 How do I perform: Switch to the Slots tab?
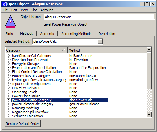[9, 34]
